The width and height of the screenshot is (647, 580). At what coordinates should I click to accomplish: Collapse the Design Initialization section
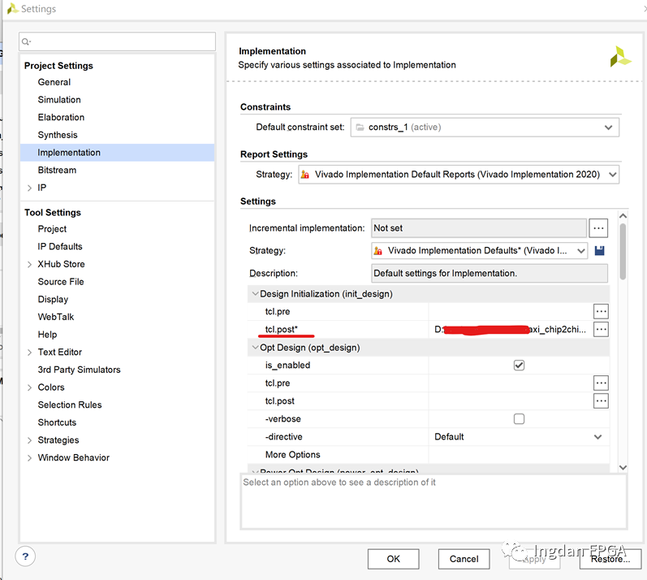(x=255, y=294)
